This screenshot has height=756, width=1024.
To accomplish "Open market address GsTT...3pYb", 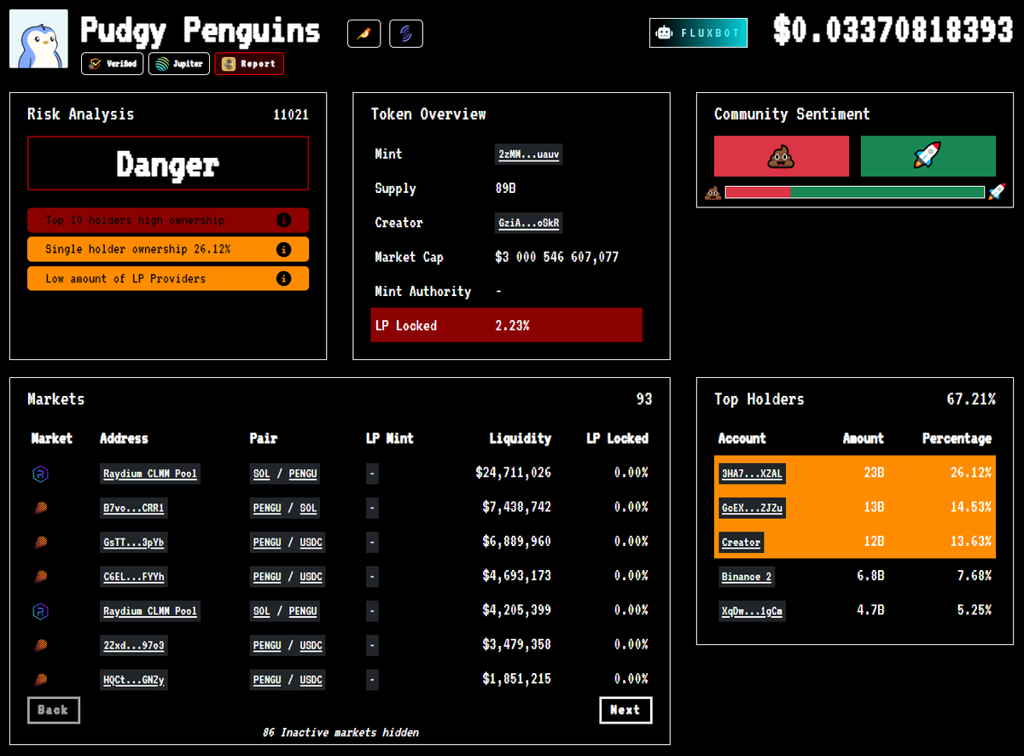I will point(134,542).
